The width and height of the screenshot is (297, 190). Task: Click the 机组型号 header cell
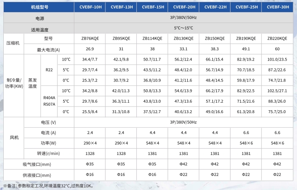(x=40, y=7)
